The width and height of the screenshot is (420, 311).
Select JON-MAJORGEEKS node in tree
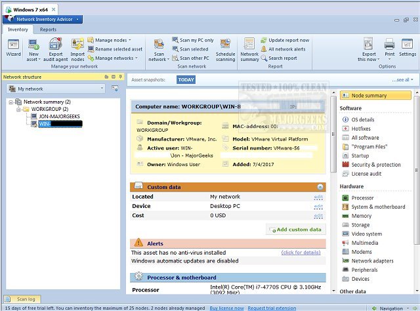[x=59, y=116]
